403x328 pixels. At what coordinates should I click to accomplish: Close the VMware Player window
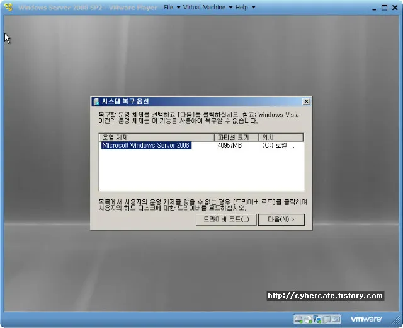click(395, 8)
